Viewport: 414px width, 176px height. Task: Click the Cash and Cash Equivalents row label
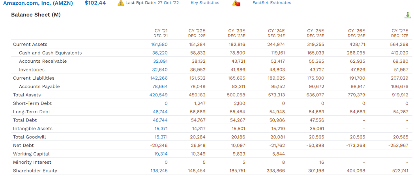(x=50, y=53)
